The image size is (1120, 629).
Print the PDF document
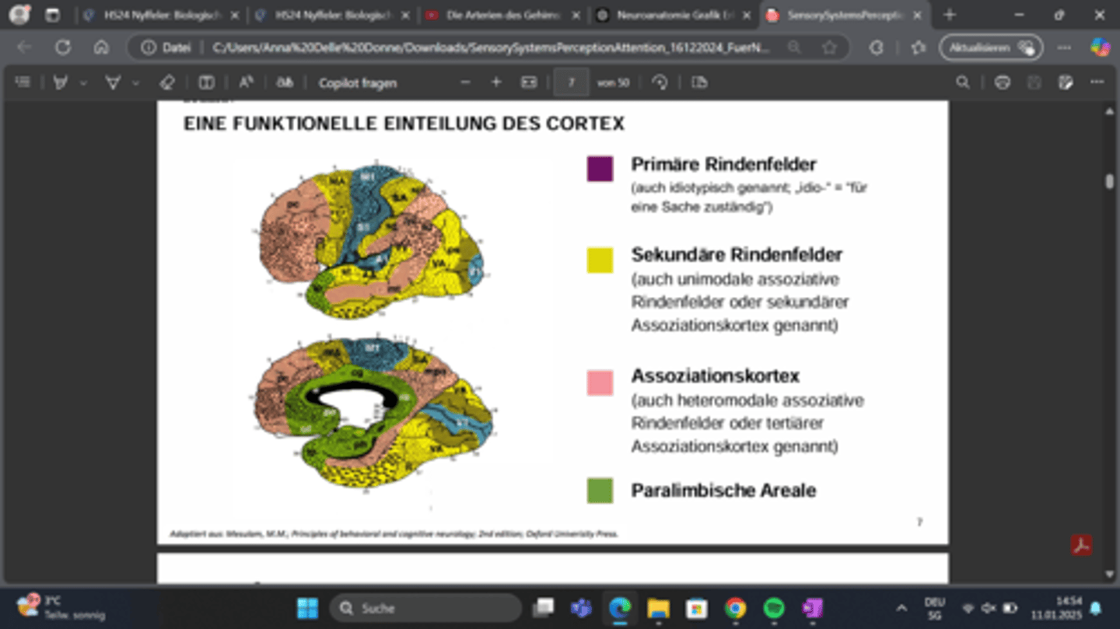click(1003, 82)
